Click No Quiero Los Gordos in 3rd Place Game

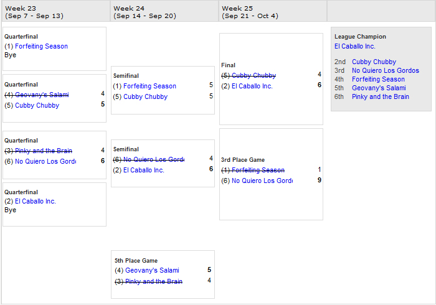coord(262,181)
